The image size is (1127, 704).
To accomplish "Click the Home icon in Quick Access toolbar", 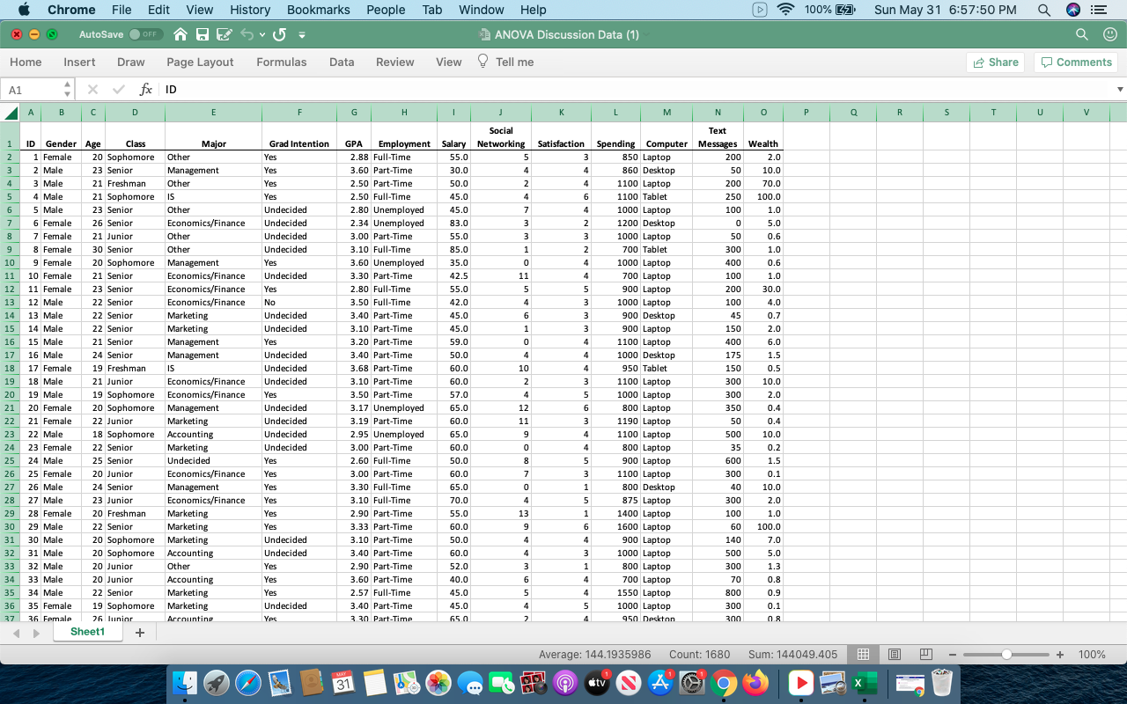I will click(x=180, y=34).
